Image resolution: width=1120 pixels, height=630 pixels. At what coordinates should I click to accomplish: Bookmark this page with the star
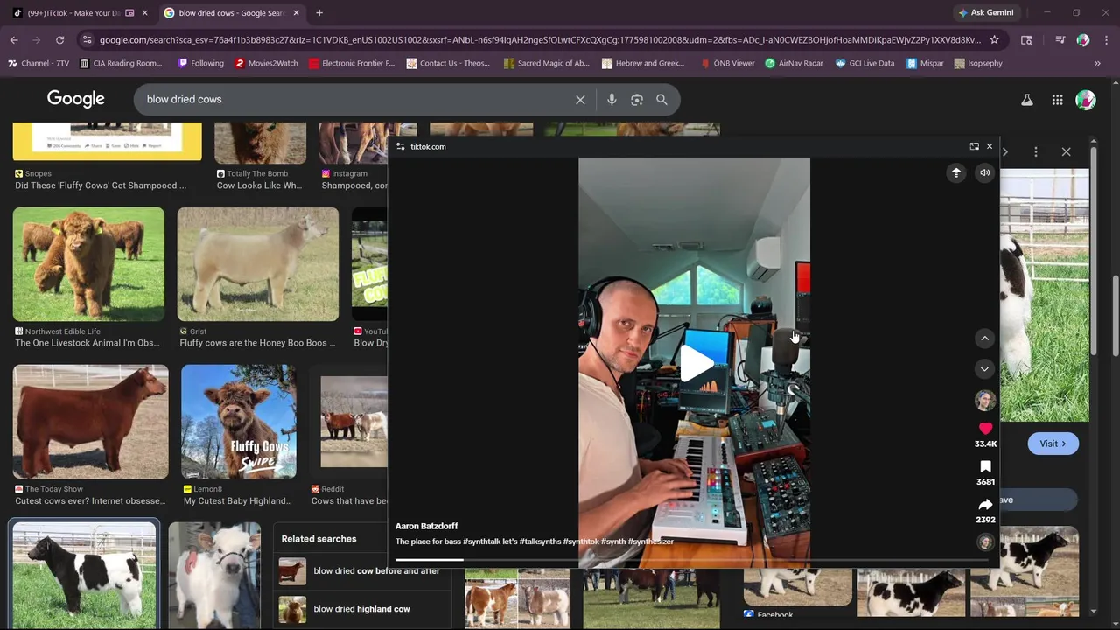pyautogui.click(x=994, y=40)
